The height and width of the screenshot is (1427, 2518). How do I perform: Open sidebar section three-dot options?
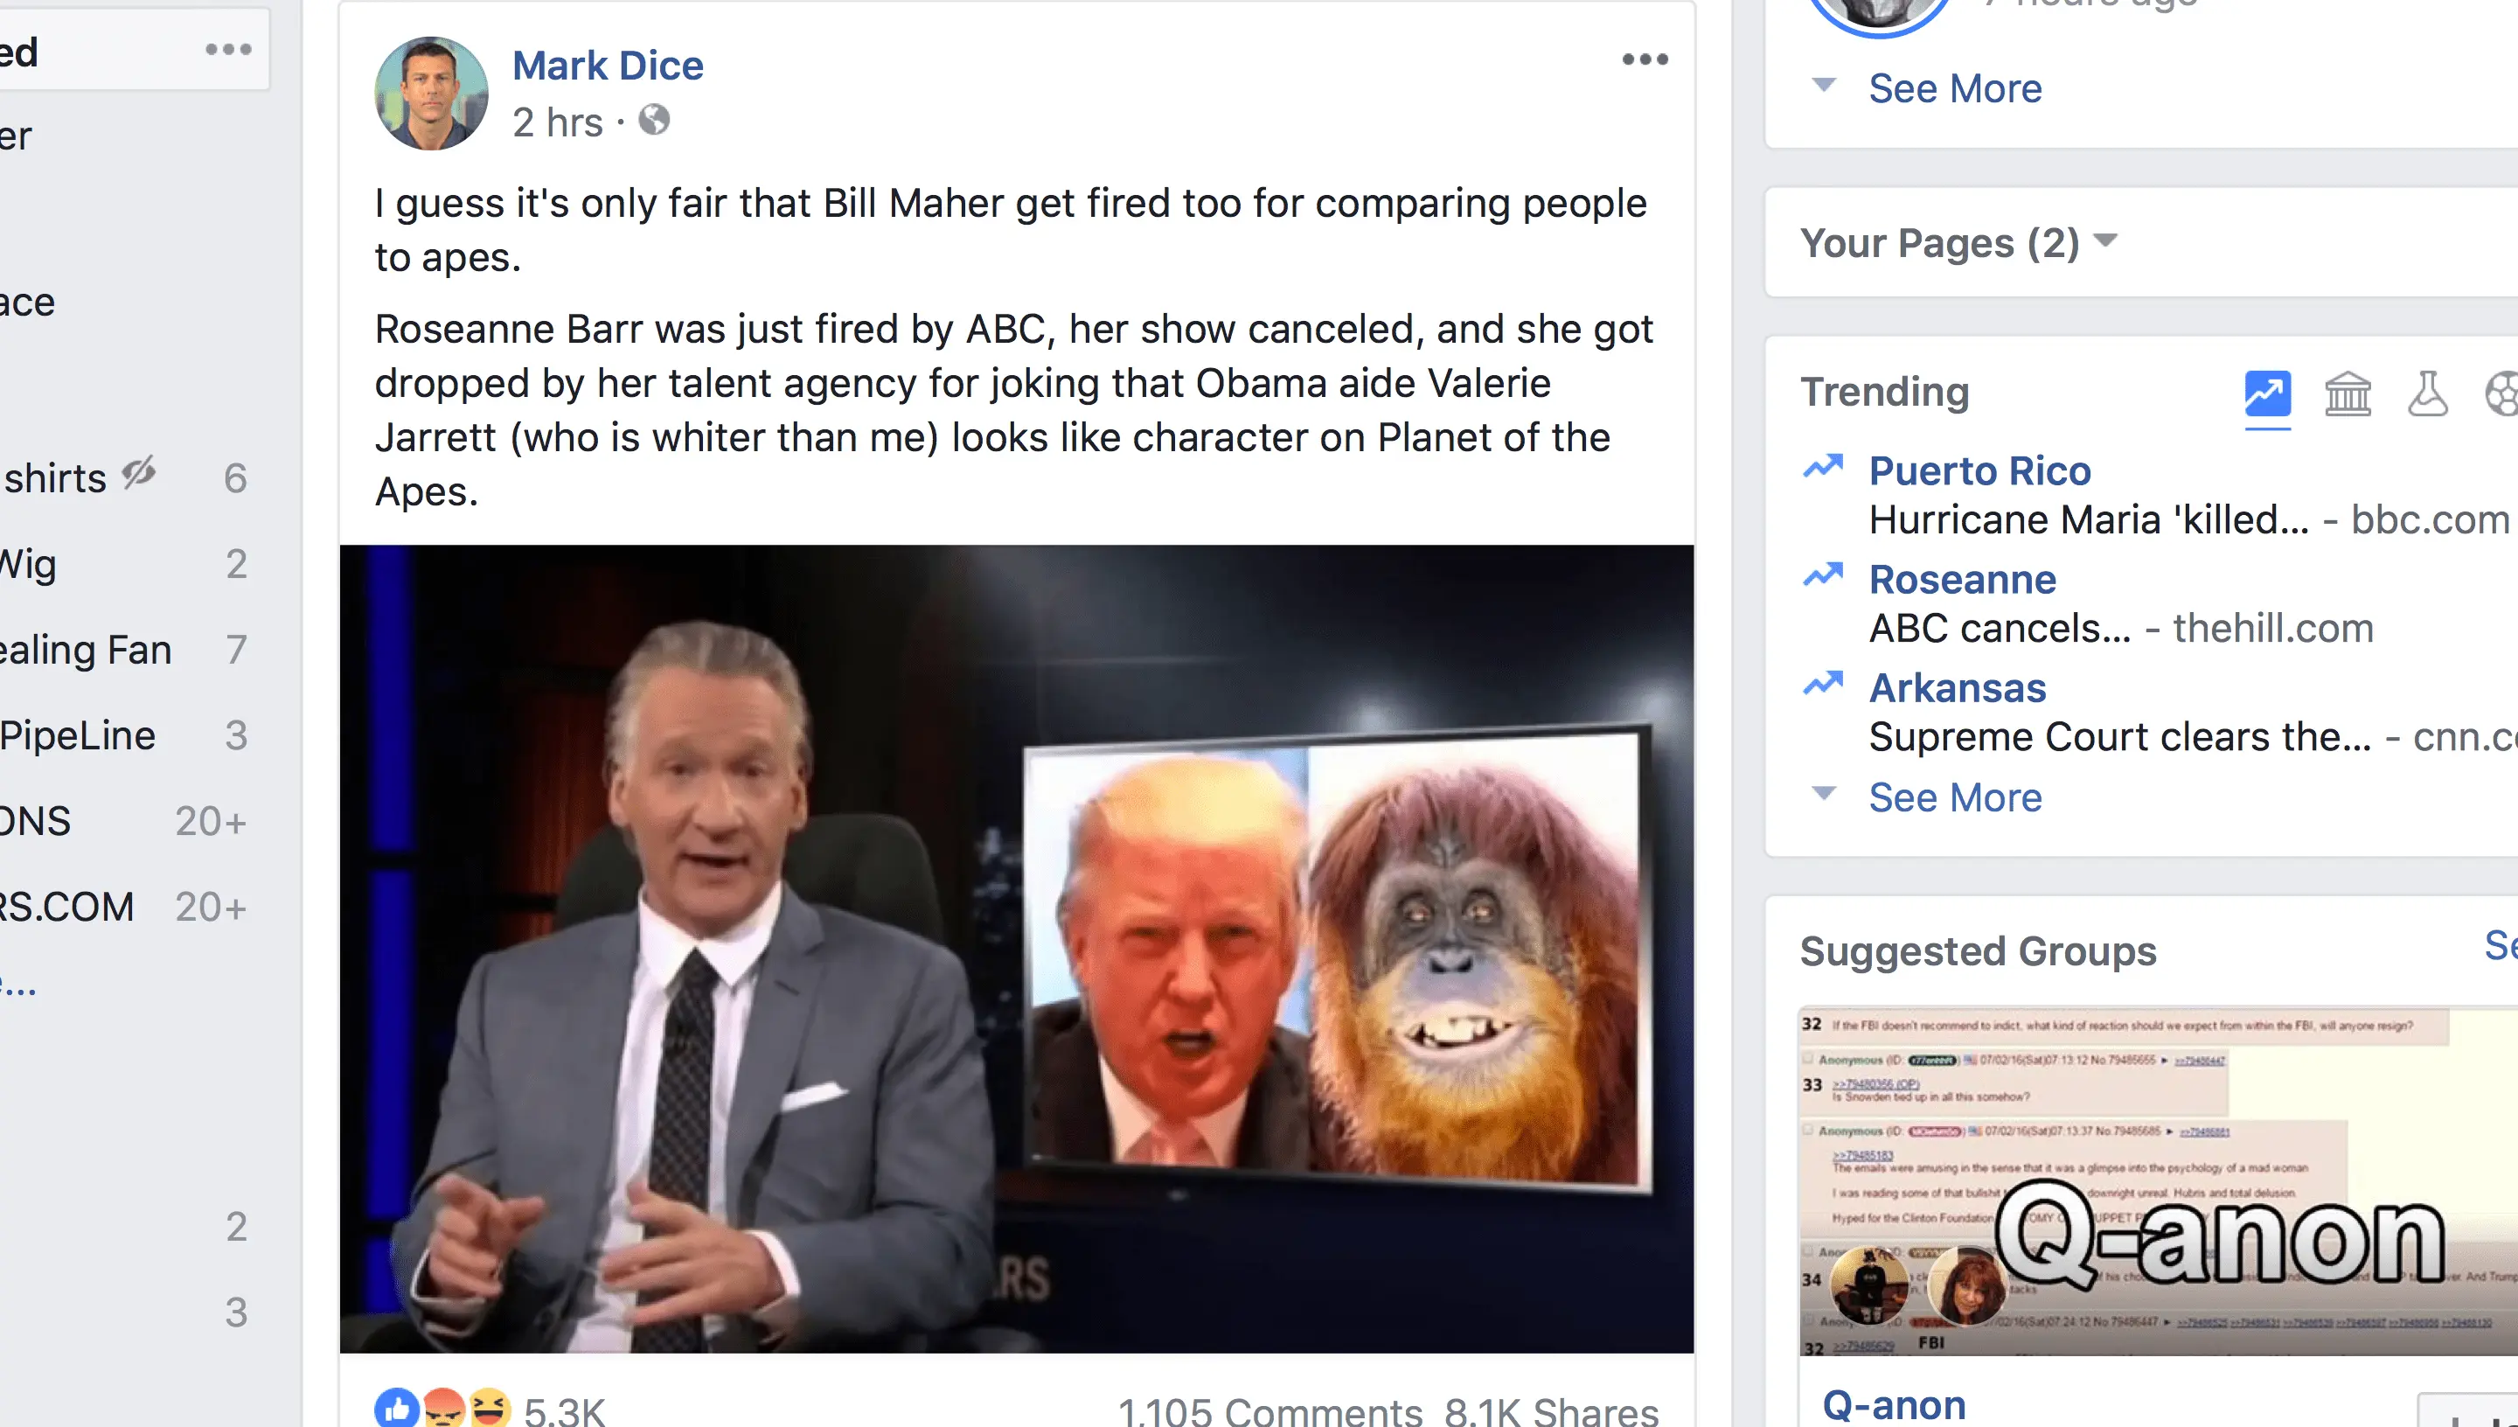pos(228,49)
